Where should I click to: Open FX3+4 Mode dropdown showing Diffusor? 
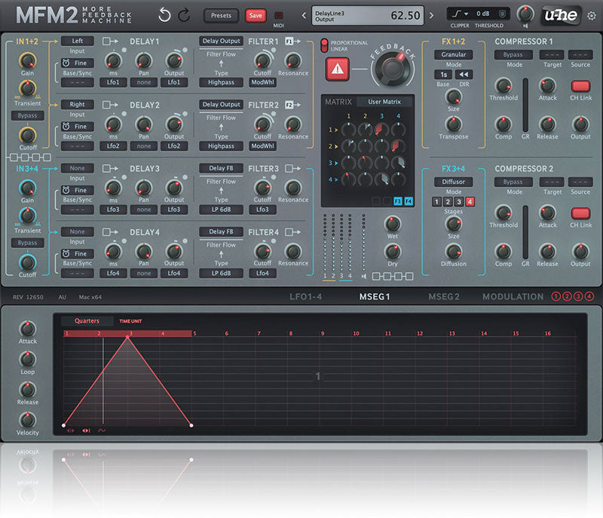click(454, 182)
